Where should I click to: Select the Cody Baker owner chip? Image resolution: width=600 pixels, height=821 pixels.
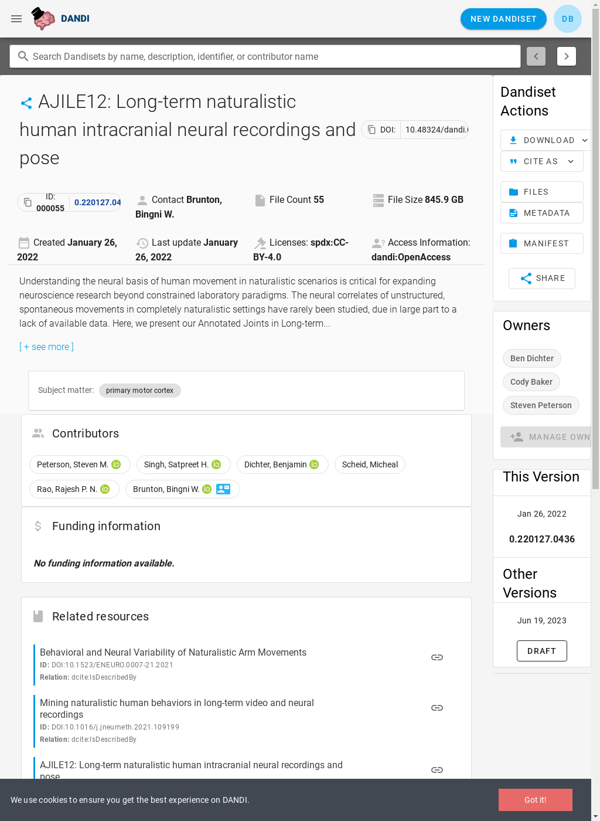tap(531, 382)
